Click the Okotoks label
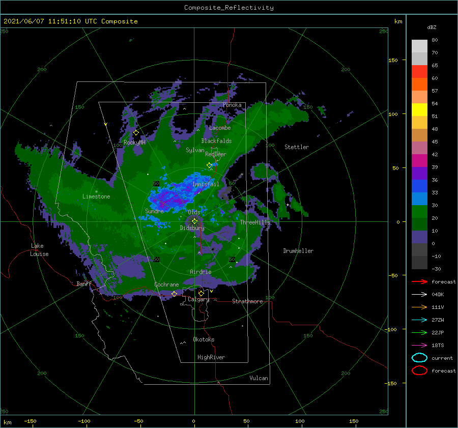This screenshot has height=428, width=458. [x=204, y=339]
